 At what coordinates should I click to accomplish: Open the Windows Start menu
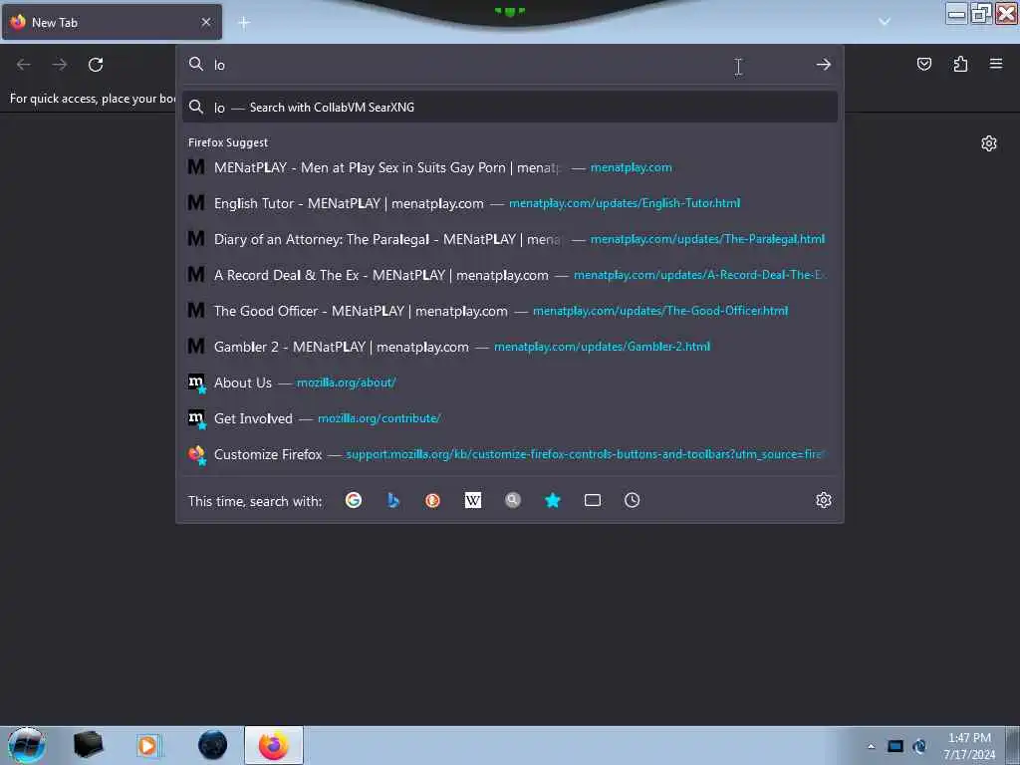26,745
